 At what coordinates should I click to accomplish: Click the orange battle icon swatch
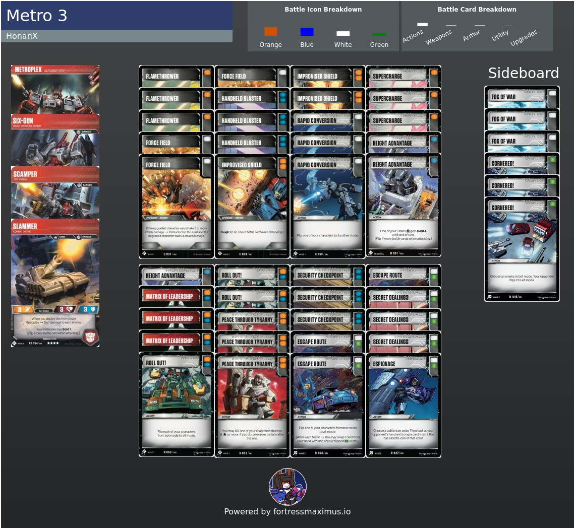pyautogui.click(x=271, y=32)
